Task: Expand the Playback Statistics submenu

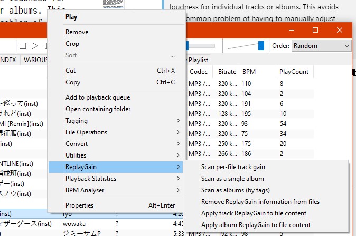Action: pyautogui.click(x=116, y=179)
